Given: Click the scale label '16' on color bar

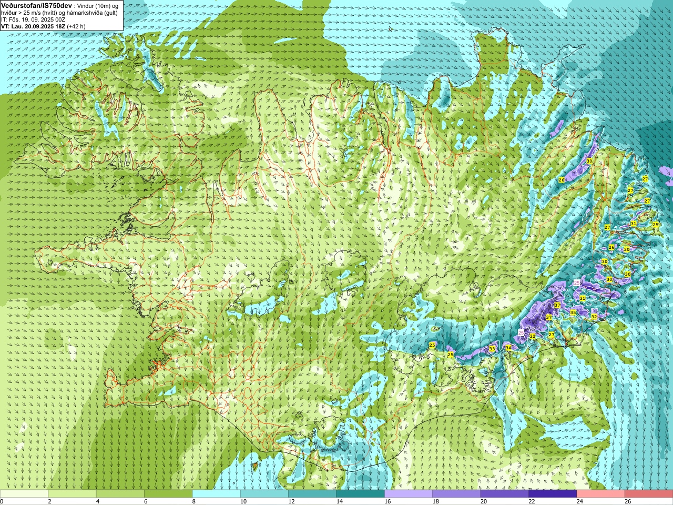Looking at the screenshot, I should 387,502.
